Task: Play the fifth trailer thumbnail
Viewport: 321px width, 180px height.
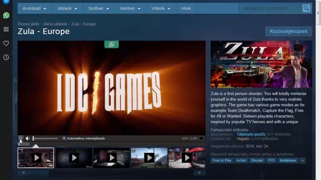Action: [x=187, y=158]
